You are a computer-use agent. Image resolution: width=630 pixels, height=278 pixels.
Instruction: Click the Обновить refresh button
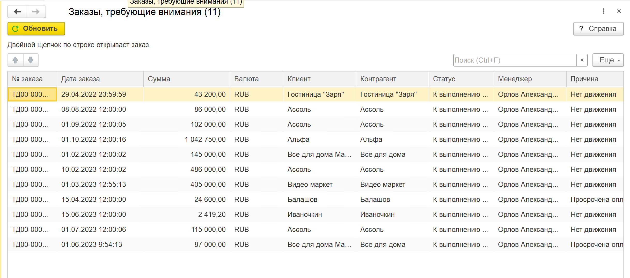coord(36,28)
